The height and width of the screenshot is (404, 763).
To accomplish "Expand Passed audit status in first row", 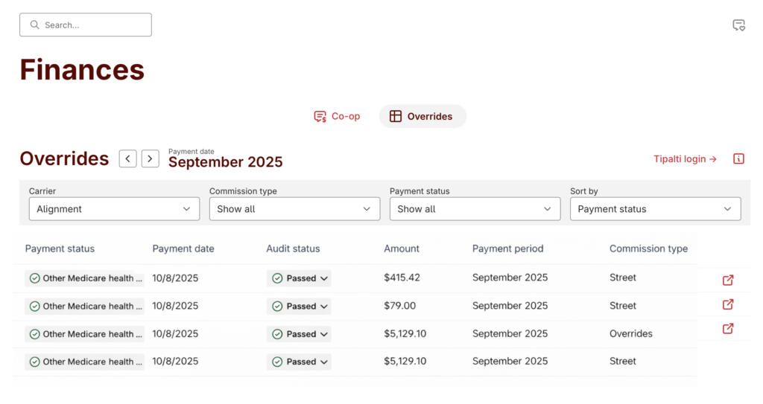I will pyautogui.click(x=300, y=278).
